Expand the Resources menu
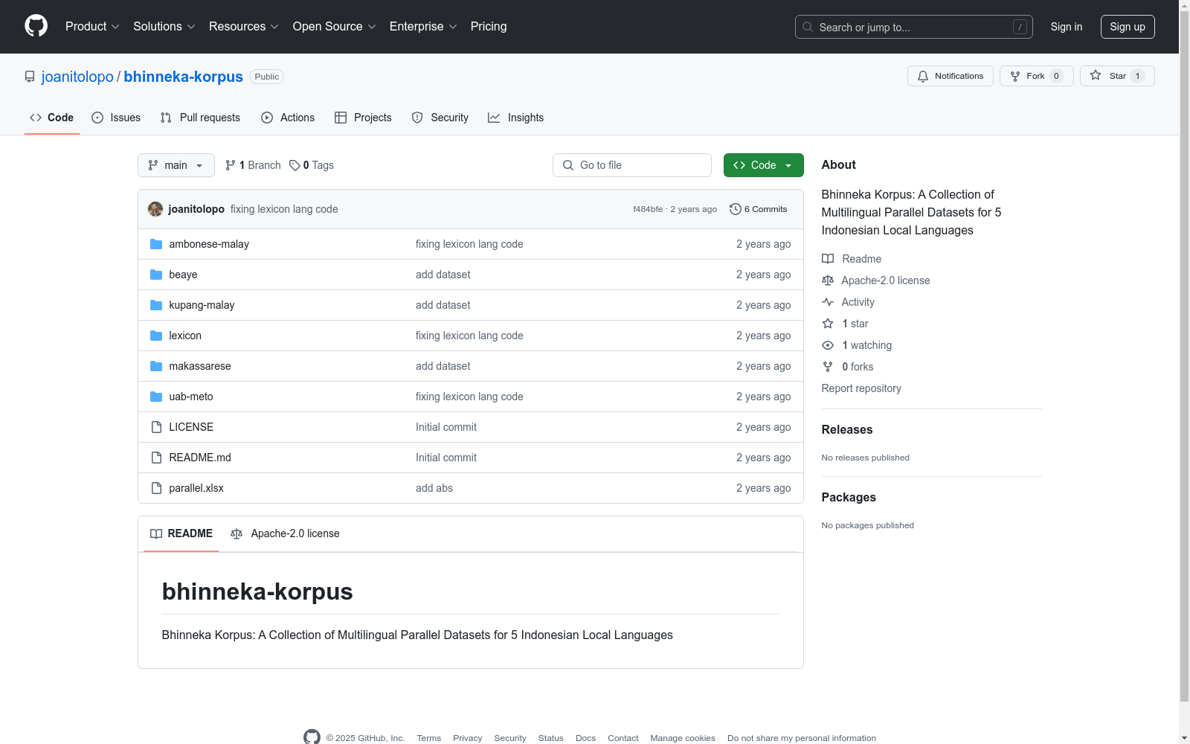The width and height of the screenshot is (1190, 744). coord(244,26)
